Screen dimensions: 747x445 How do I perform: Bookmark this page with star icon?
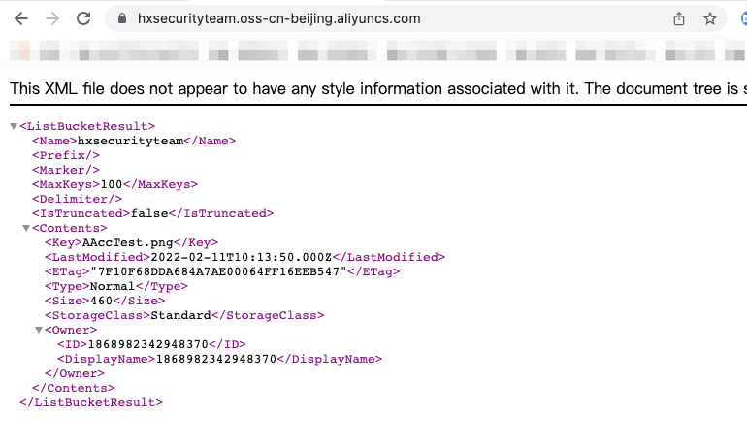click(710, 18)
